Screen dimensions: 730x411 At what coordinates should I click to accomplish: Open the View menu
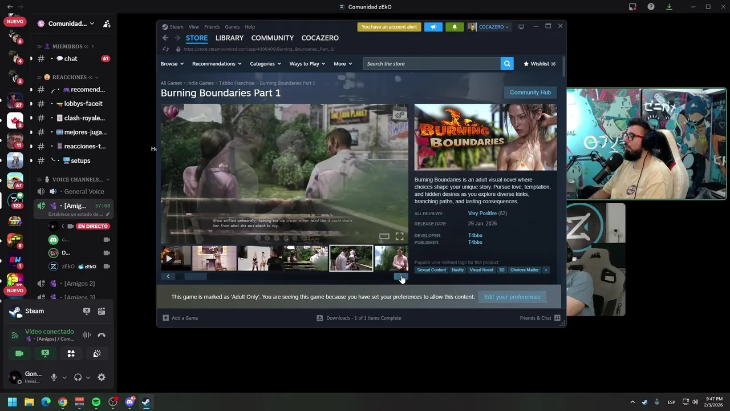[194, 27]
